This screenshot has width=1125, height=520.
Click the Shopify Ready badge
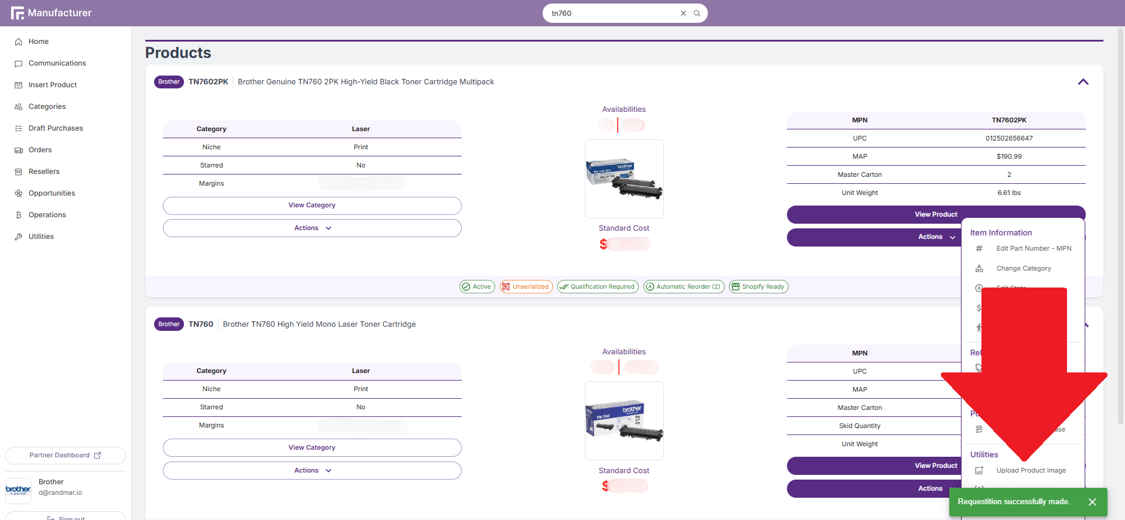(x=759, y=286)
